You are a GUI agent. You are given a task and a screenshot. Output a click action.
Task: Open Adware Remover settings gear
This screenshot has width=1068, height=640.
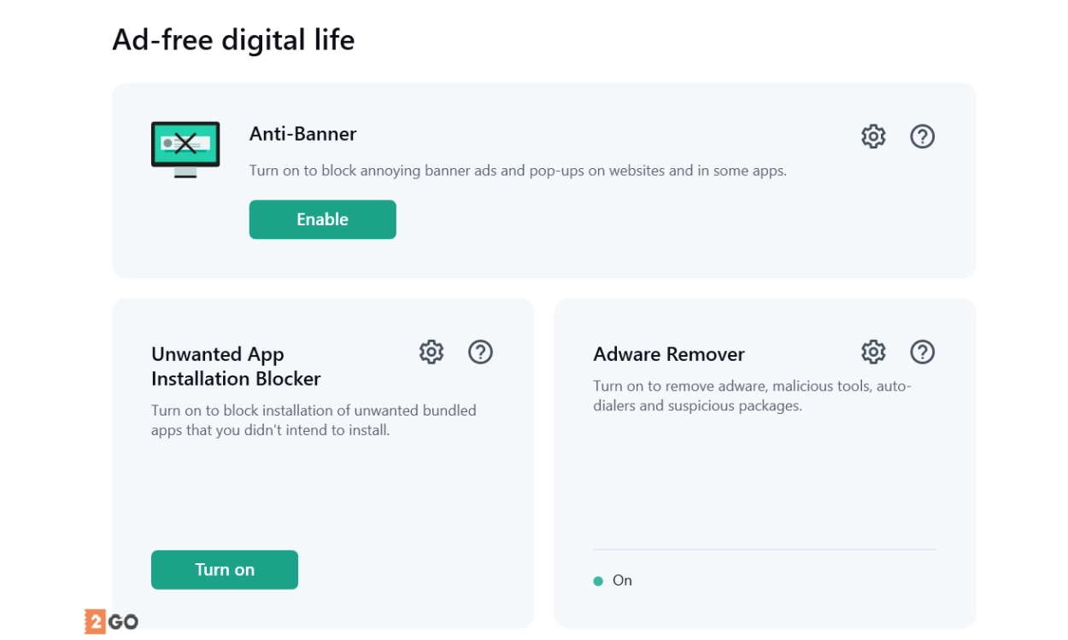(872, 352)
